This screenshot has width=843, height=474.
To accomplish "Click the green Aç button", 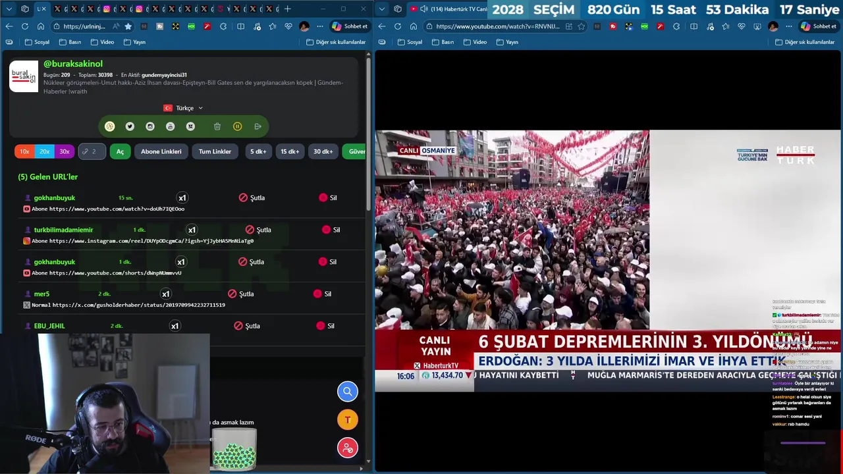I will pyautogui.click(x=120, y=151).
